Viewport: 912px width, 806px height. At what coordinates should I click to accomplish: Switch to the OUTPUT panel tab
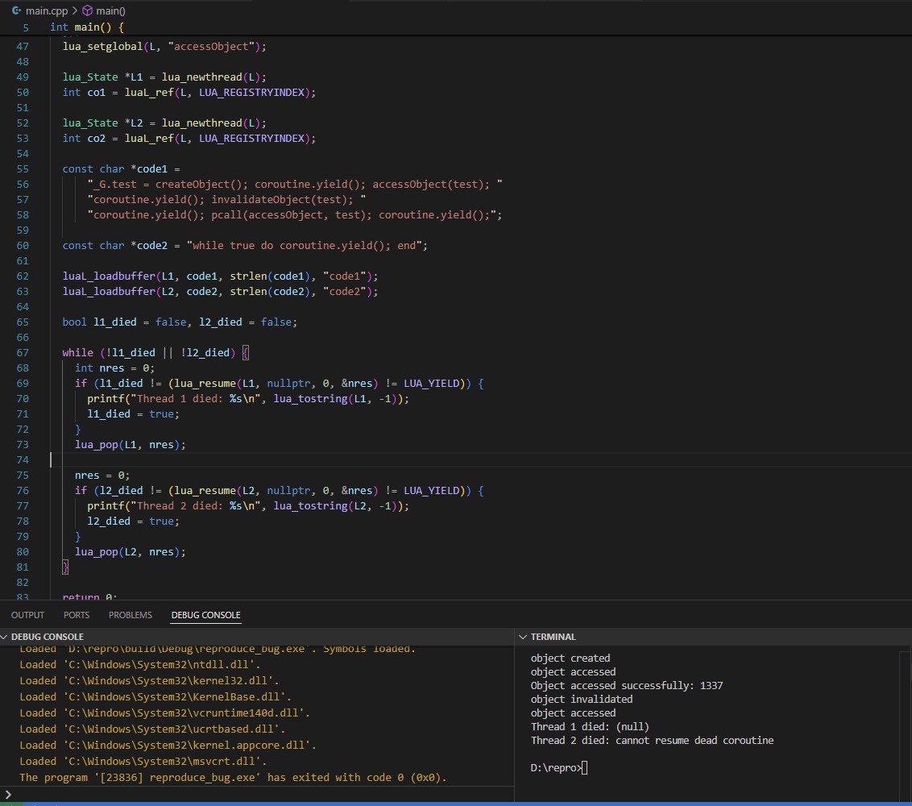click(x=27, y=615)
